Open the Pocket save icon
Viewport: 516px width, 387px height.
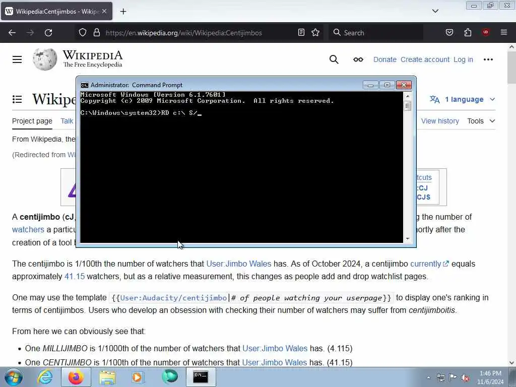click(x=449, y=32)
